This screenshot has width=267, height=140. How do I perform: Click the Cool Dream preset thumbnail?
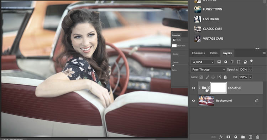[198, 19]
